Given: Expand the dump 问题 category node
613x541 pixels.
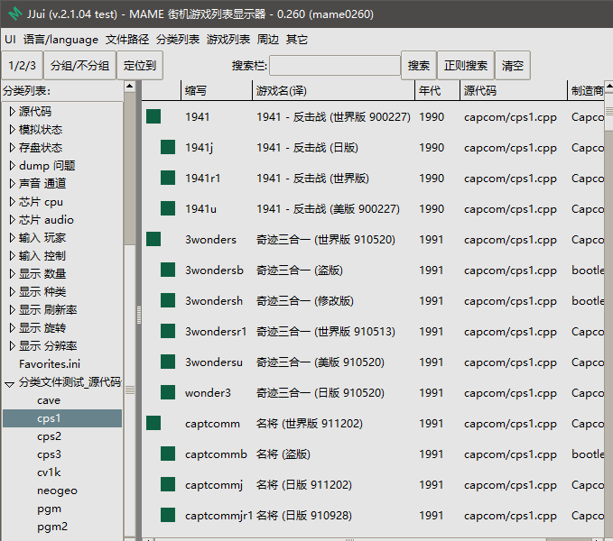Looking at the screenshot, I should (12, 166).
